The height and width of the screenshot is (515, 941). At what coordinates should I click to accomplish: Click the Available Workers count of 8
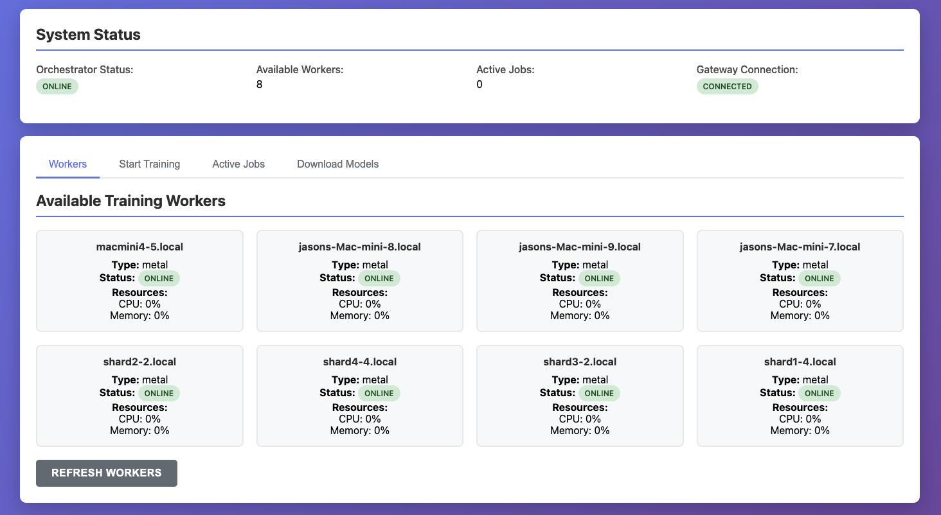point(259,84)
